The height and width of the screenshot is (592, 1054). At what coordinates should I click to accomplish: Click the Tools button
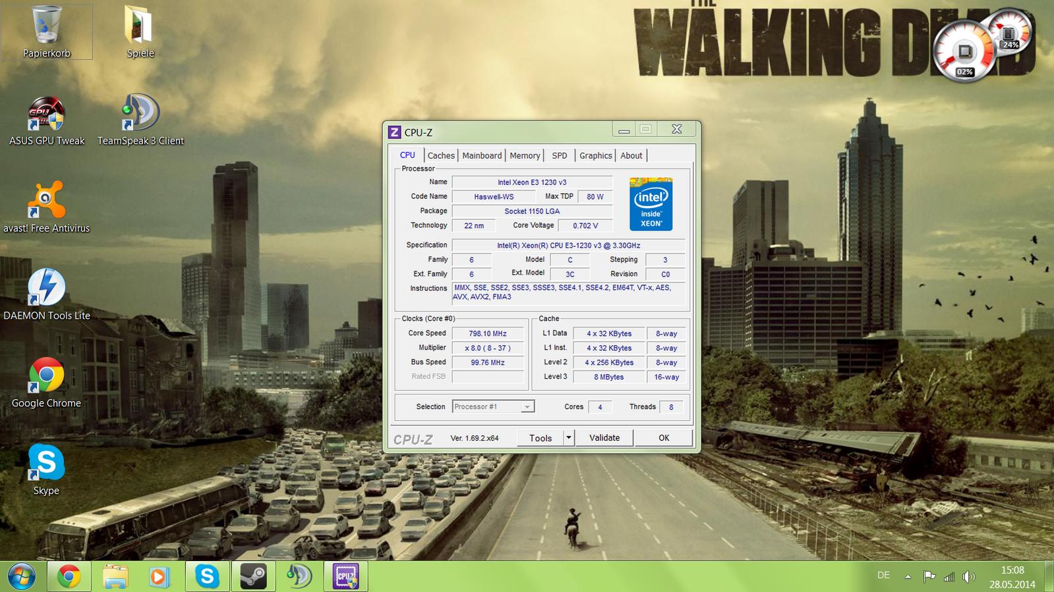coord(541,437)
